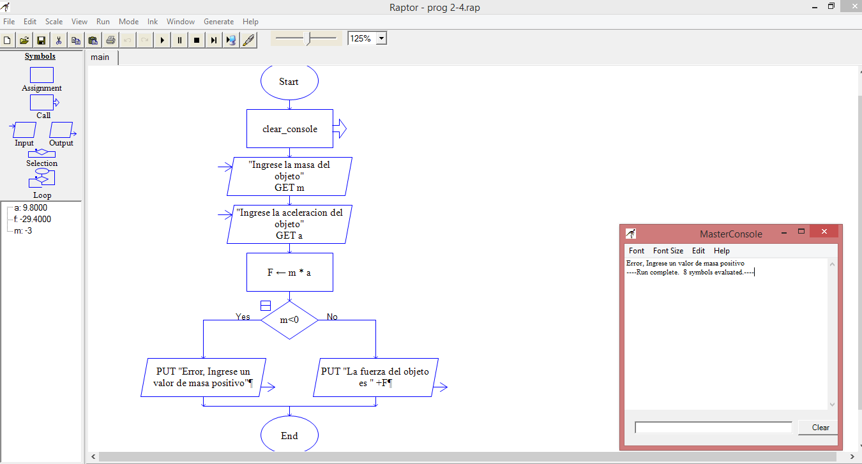
Task: Select the Selection symbol
Action: coord(42,153)
